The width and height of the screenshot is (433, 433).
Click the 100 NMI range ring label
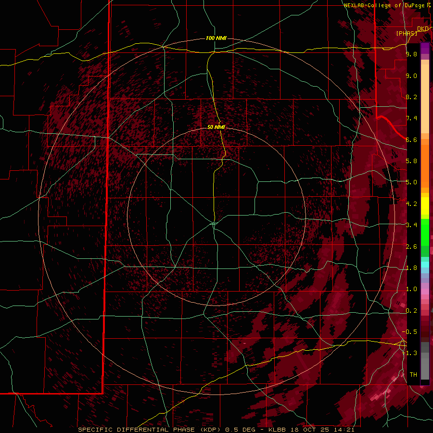click(216, 38)
